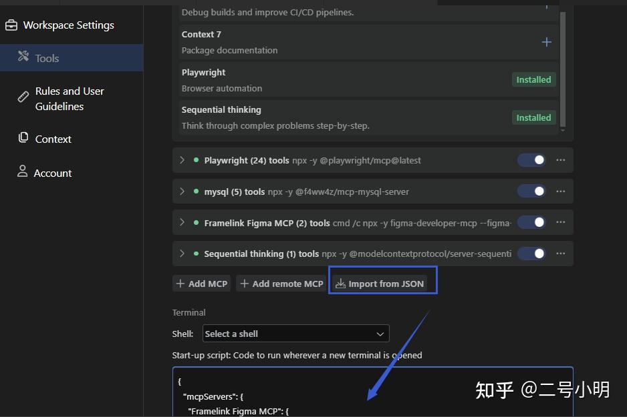Disable the Playwright MCP toggle
This screenshot has height=417, width=627.
click(531, 160)
